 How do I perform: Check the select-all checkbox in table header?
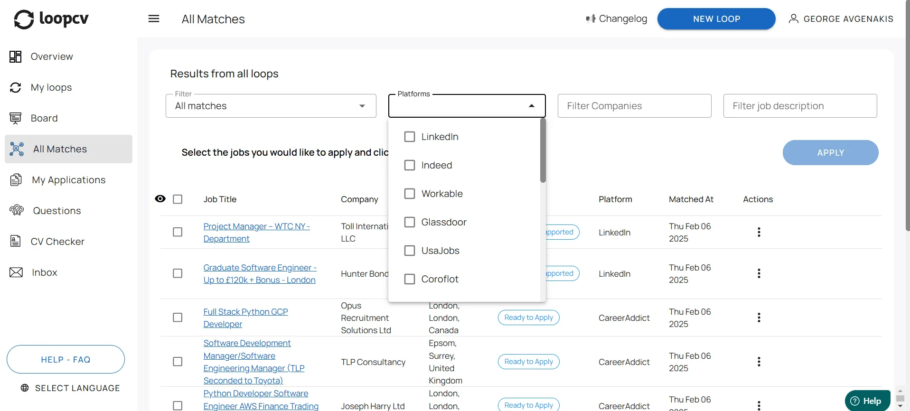click(x=178, y=199)
